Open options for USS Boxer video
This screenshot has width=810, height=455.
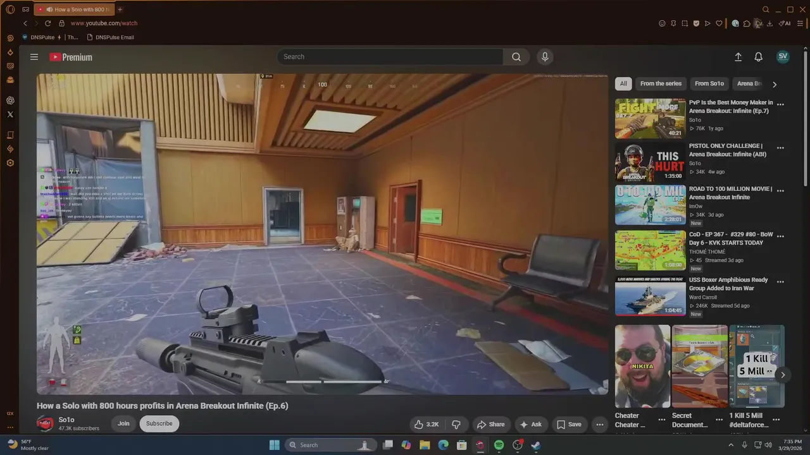780,282
